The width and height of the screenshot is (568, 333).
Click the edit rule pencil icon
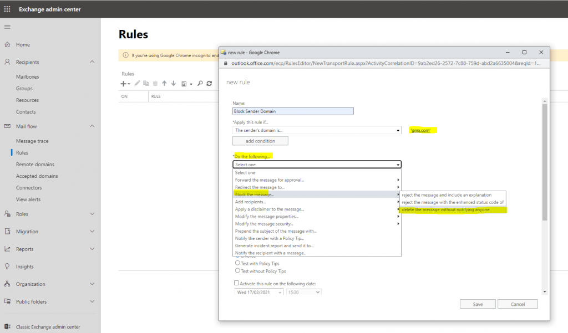(x=137, y=84)
